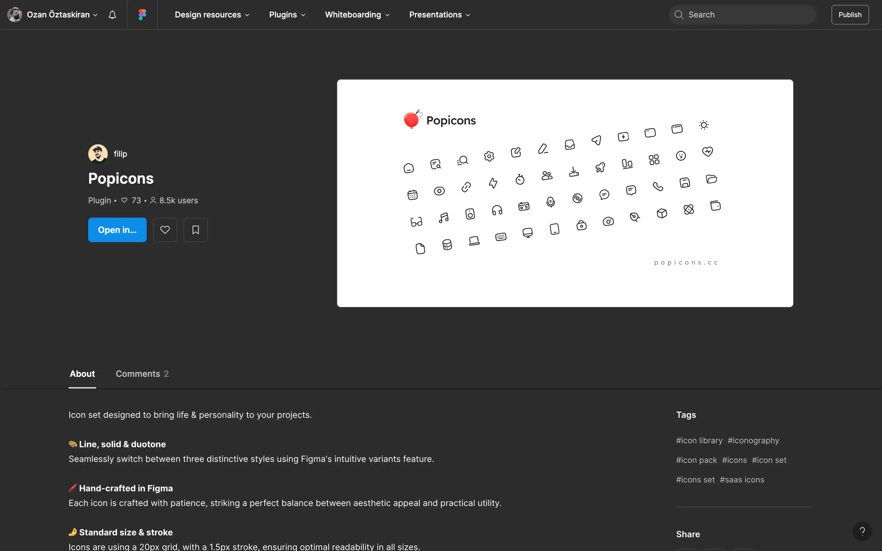Viewport: 882px width, 551px height.
Task: Open the Popicons preview image
Action: point(565,193)
